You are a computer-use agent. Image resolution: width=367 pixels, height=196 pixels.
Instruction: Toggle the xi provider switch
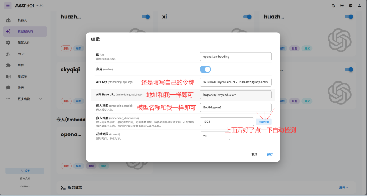(247, 17)
